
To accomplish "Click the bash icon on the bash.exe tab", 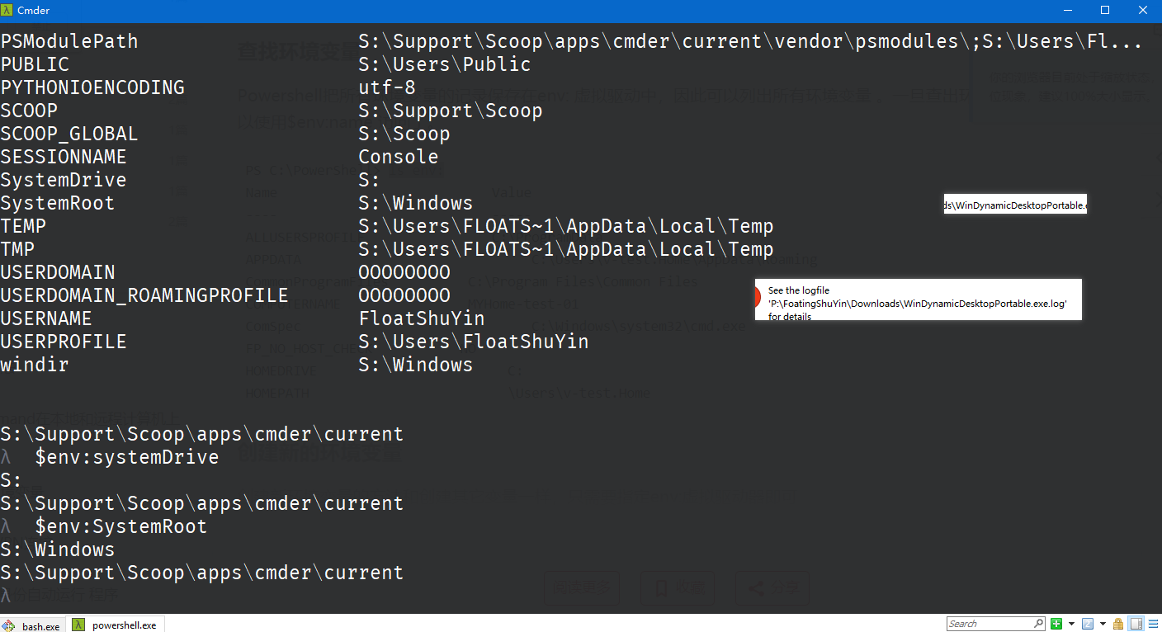I will 10,625.
